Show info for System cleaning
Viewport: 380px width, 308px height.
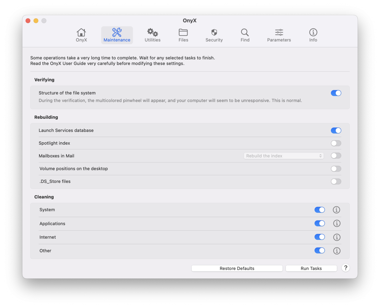coord(337,210)
